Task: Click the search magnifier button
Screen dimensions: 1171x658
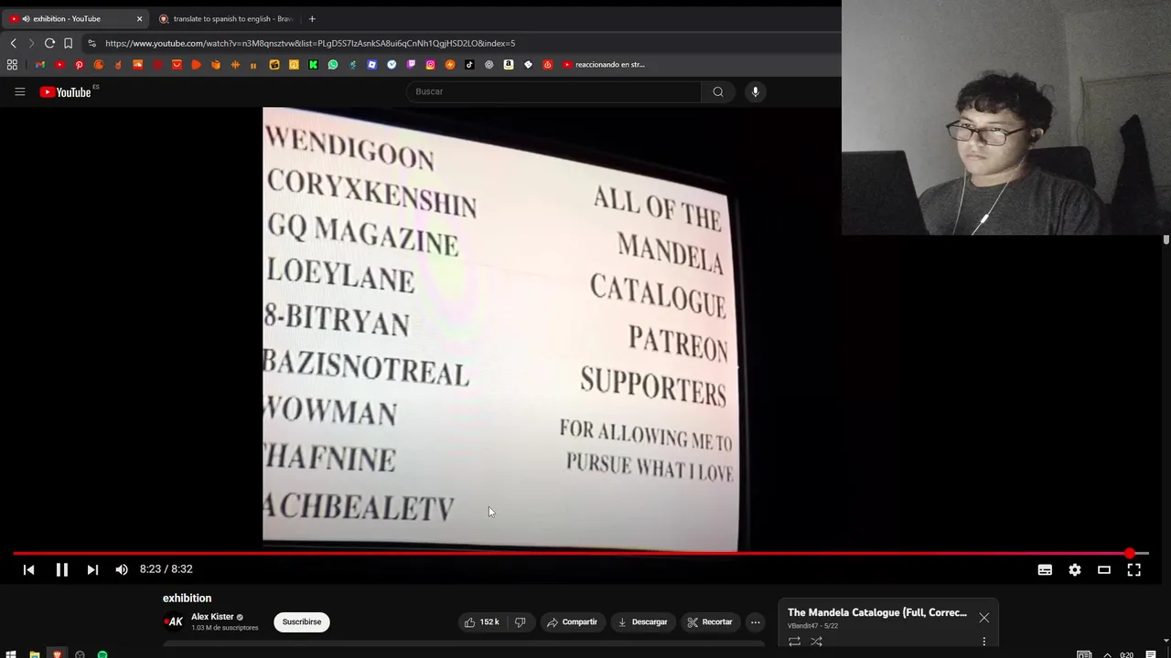Action: [x=718, y=91]
